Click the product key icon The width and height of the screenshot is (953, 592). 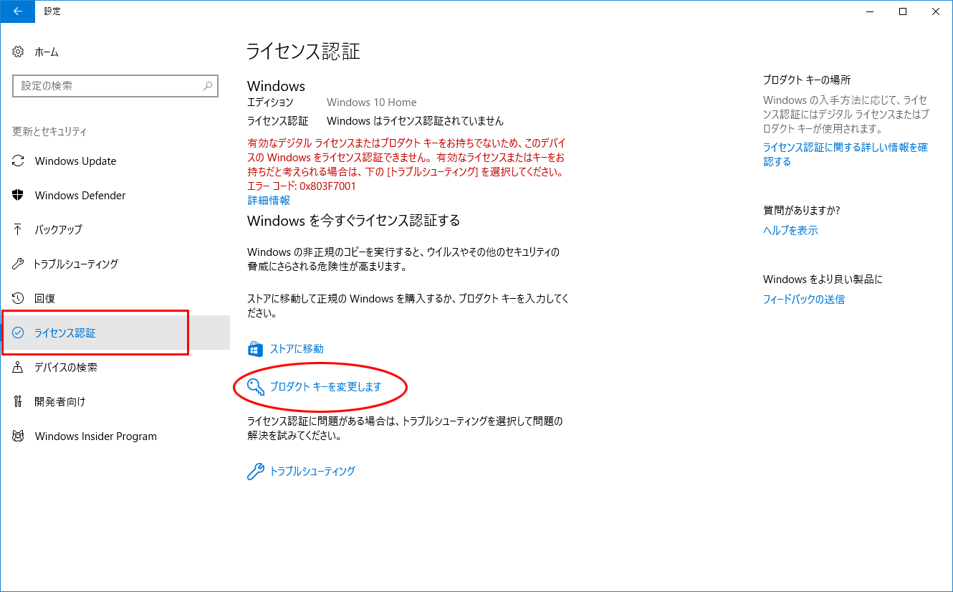[256, 387]
